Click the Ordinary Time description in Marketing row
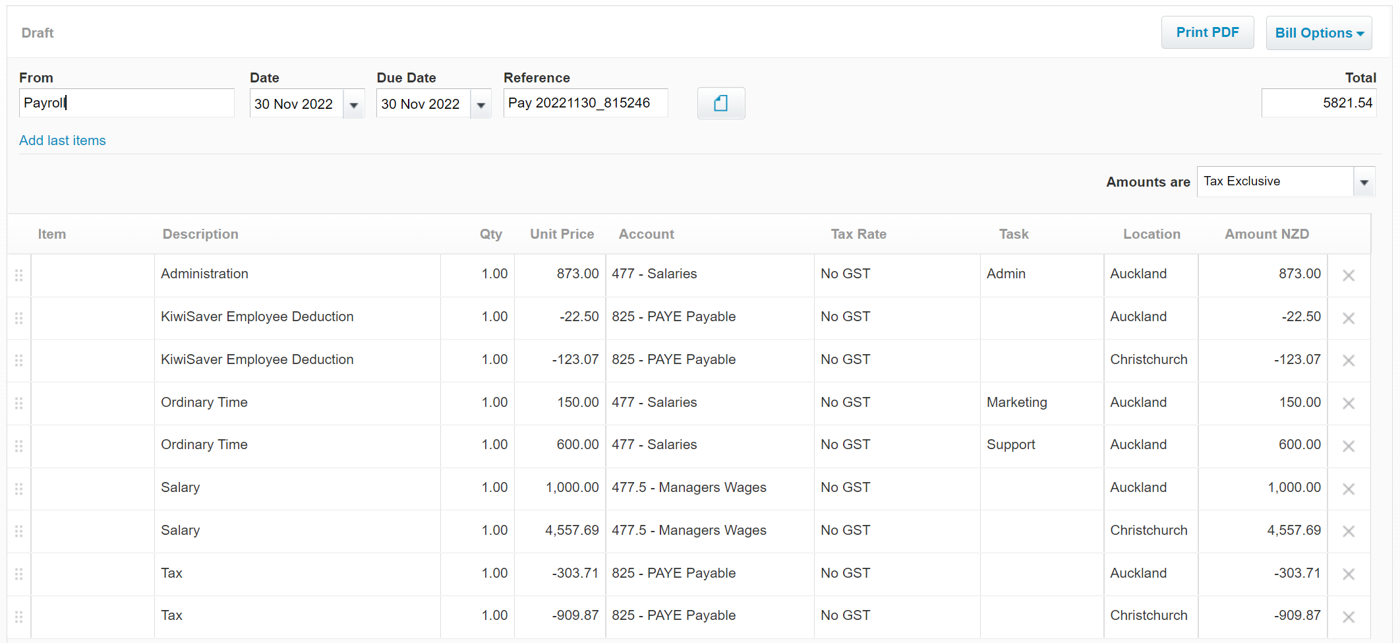 point(297,402)
